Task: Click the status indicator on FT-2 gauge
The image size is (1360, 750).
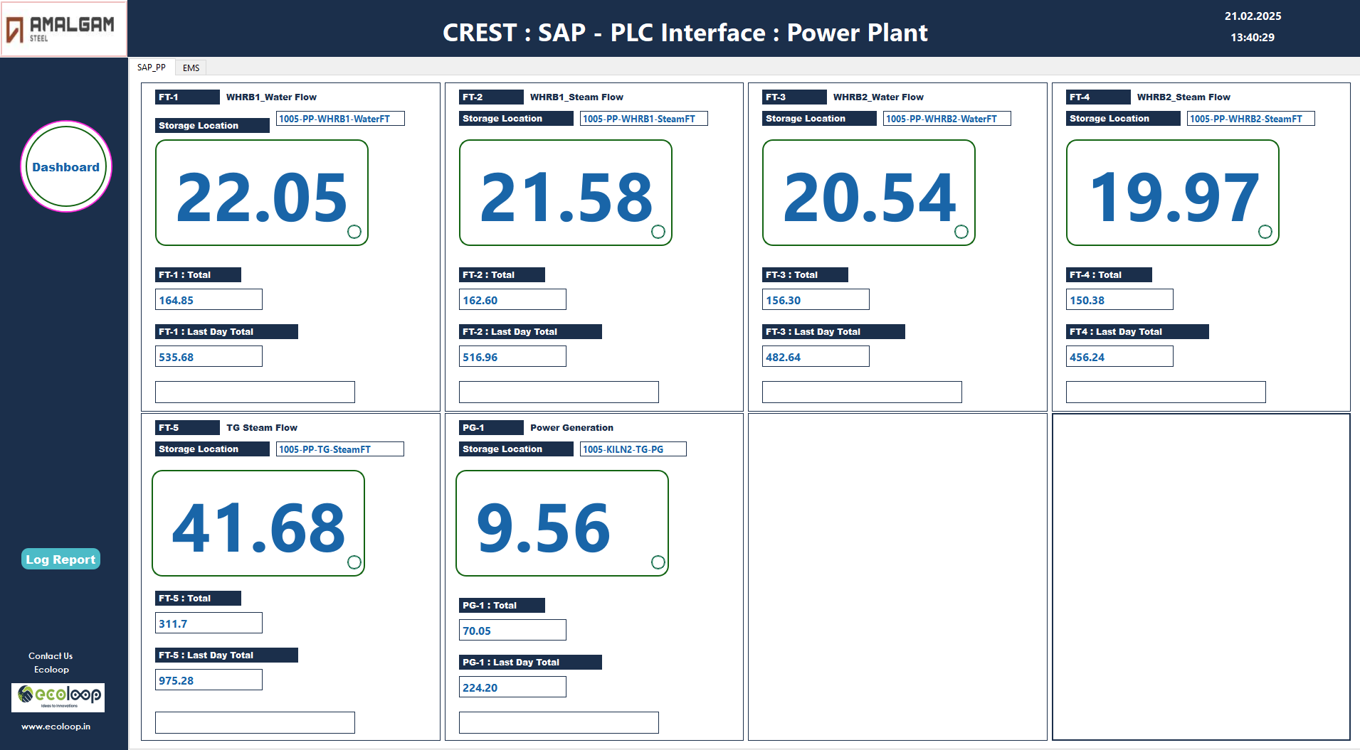Action: pos(658,231)
